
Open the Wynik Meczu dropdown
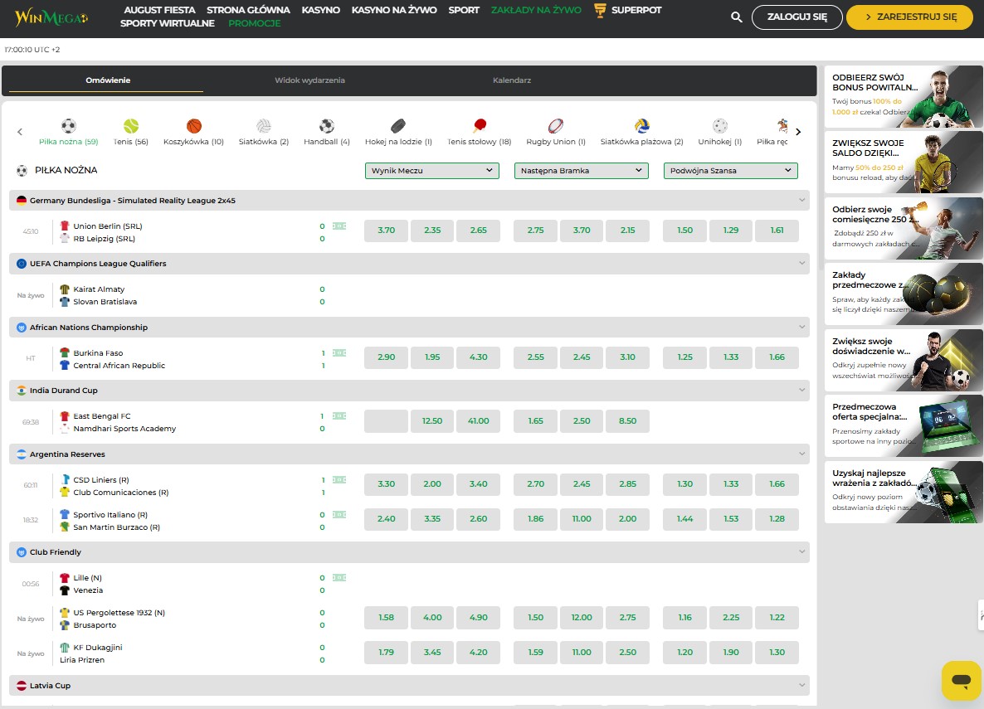click(431, 171)
